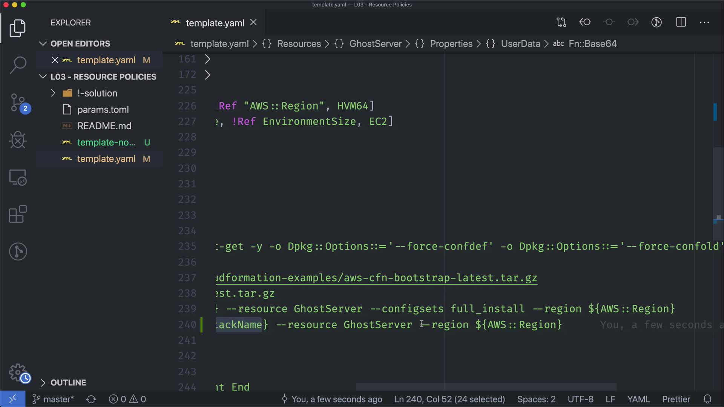Open the Search view in activity bar

18,65
